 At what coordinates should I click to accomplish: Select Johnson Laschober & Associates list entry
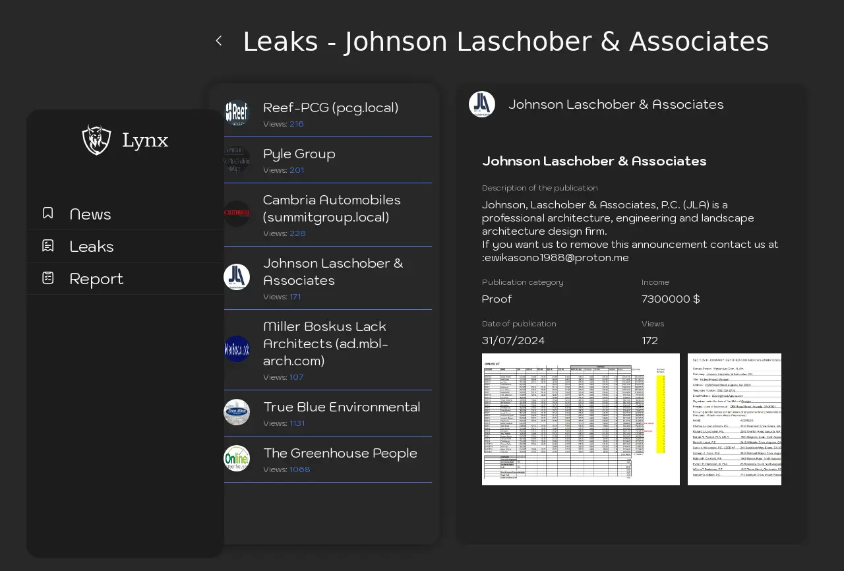[x=333, y=272]
